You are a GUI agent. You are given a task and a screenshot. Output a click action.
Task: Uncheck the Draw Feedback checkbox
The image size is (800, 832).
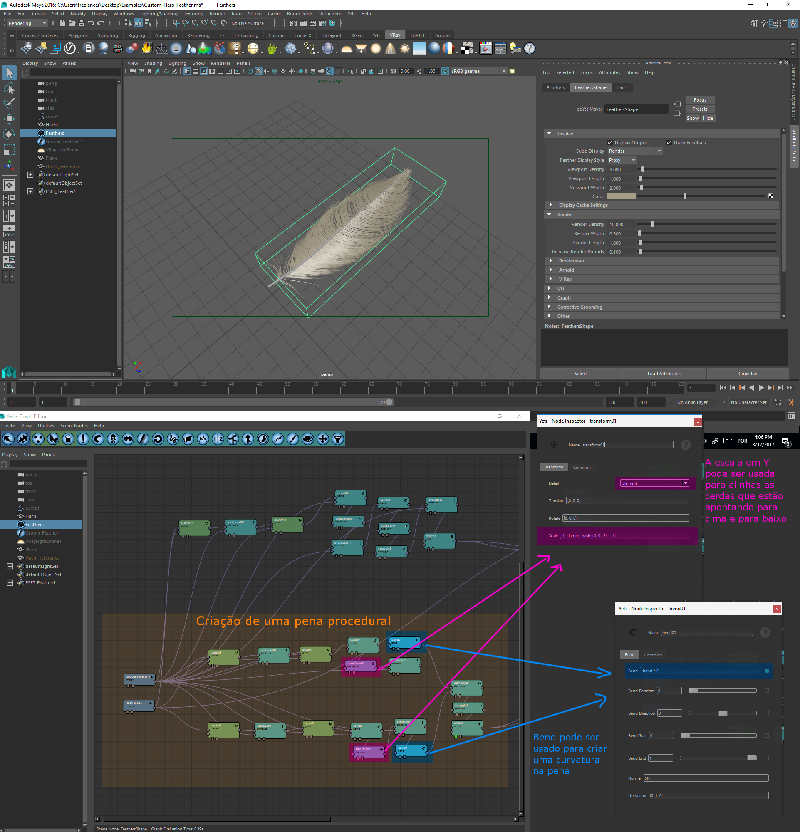pyautogui.click(x=669, y=143)
